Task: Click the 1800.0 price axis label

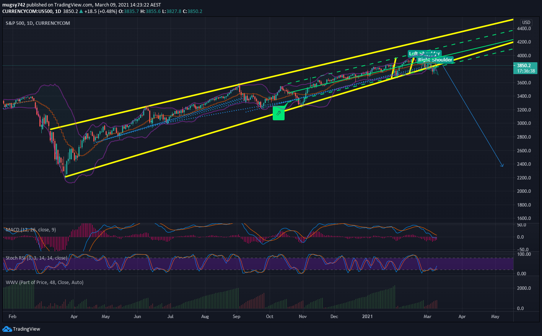Action: pyautogui.click(x=524, y=205)
